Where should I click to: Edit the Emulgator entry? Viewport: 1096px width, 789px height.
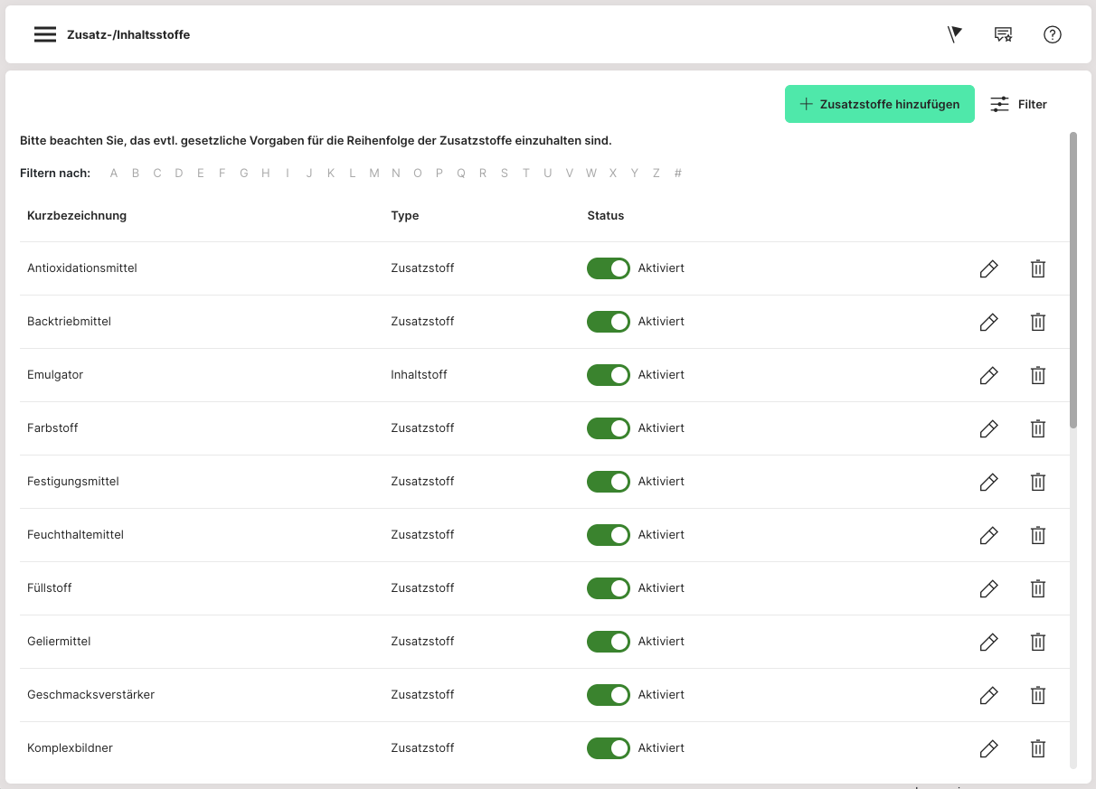pos(988,375)
